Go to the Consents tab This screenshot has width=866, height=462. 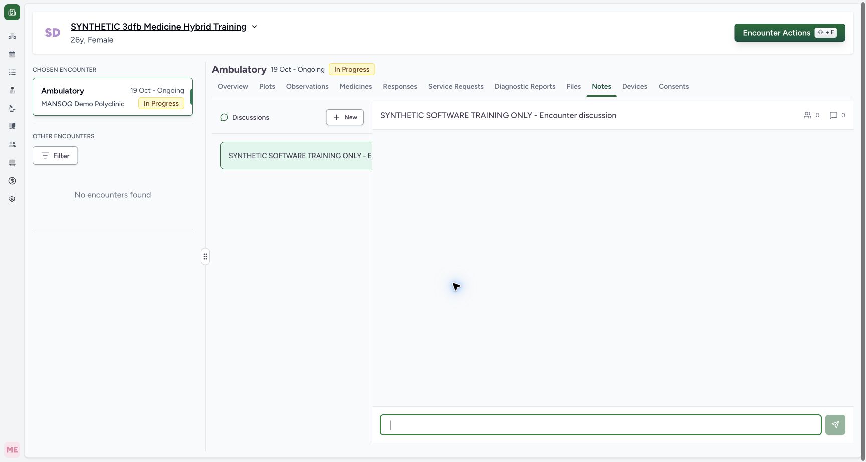674,87
